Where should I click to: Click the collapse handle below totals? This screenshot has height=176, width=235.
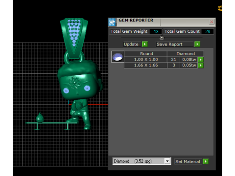pyautogui.click(x=162, y=38)
